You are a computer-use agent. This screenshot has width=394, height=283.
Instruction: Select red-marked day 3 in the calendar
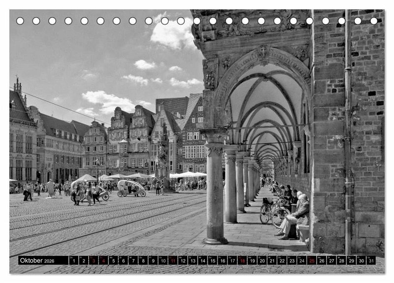tap(93, 260)
